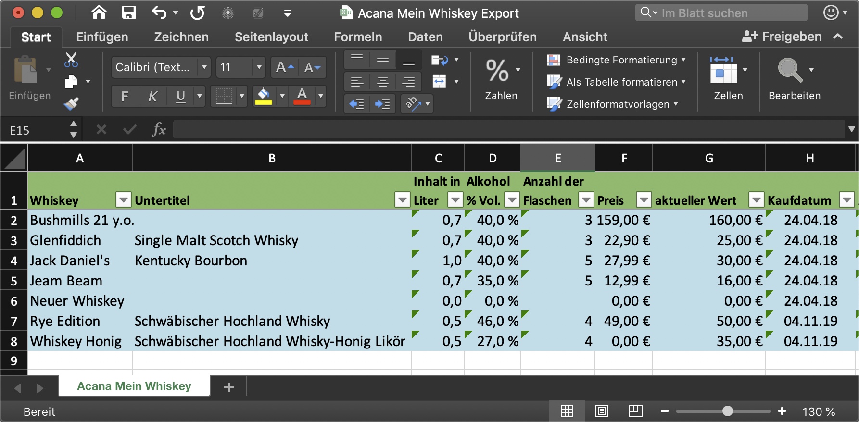Click the Einfügen paste clipboard icon
Screen dimensions: 859x422
[25, 70]
